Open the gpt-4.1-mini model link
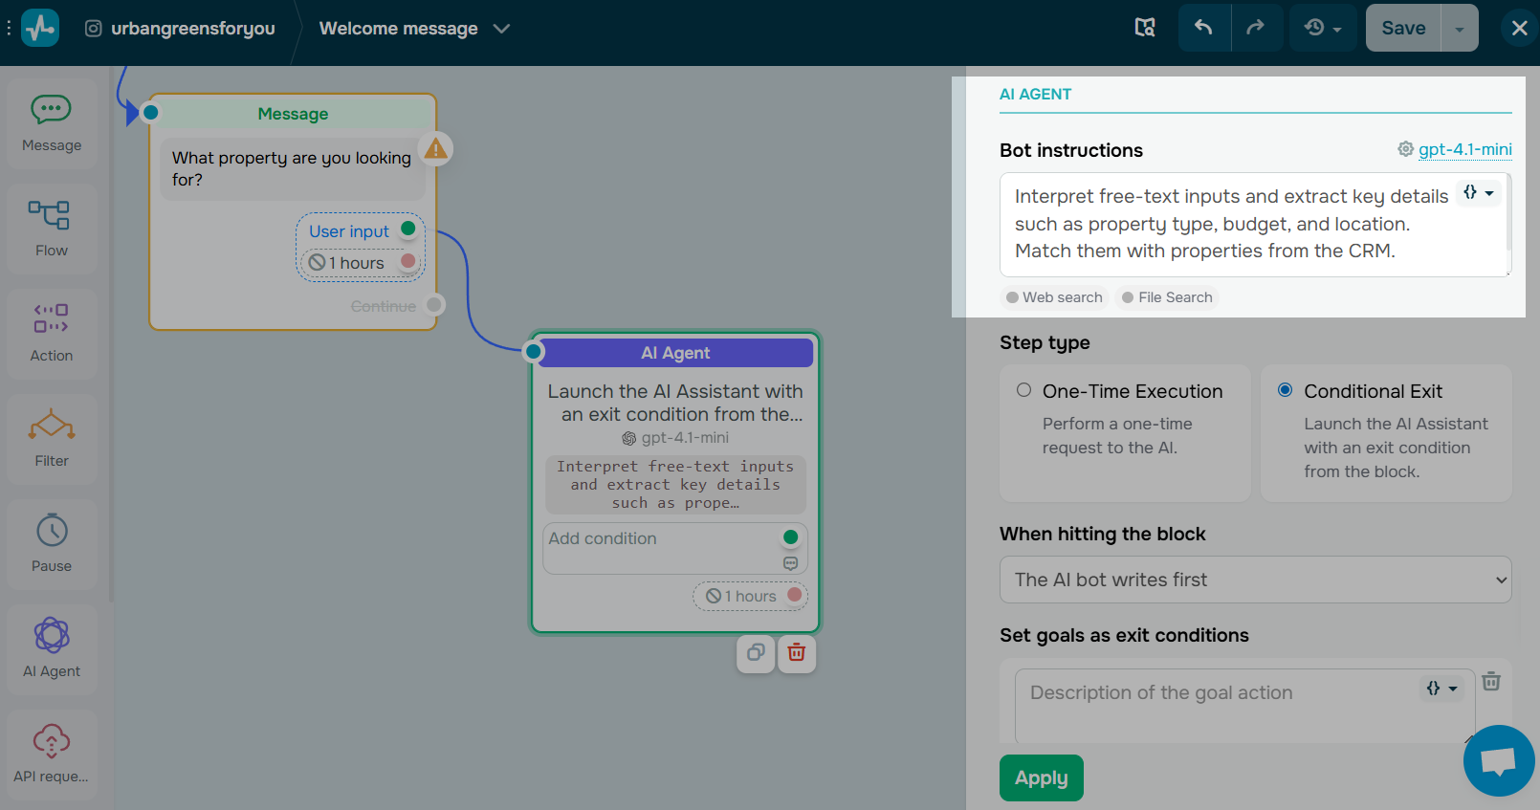Image resolution: width=1540 pixels, height=810 pixels. 1464,149
